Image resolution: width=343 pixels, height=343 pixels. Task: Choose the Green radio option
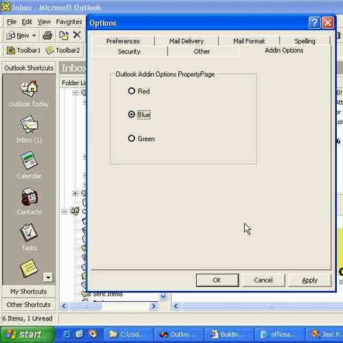click(x=132, y=139)
